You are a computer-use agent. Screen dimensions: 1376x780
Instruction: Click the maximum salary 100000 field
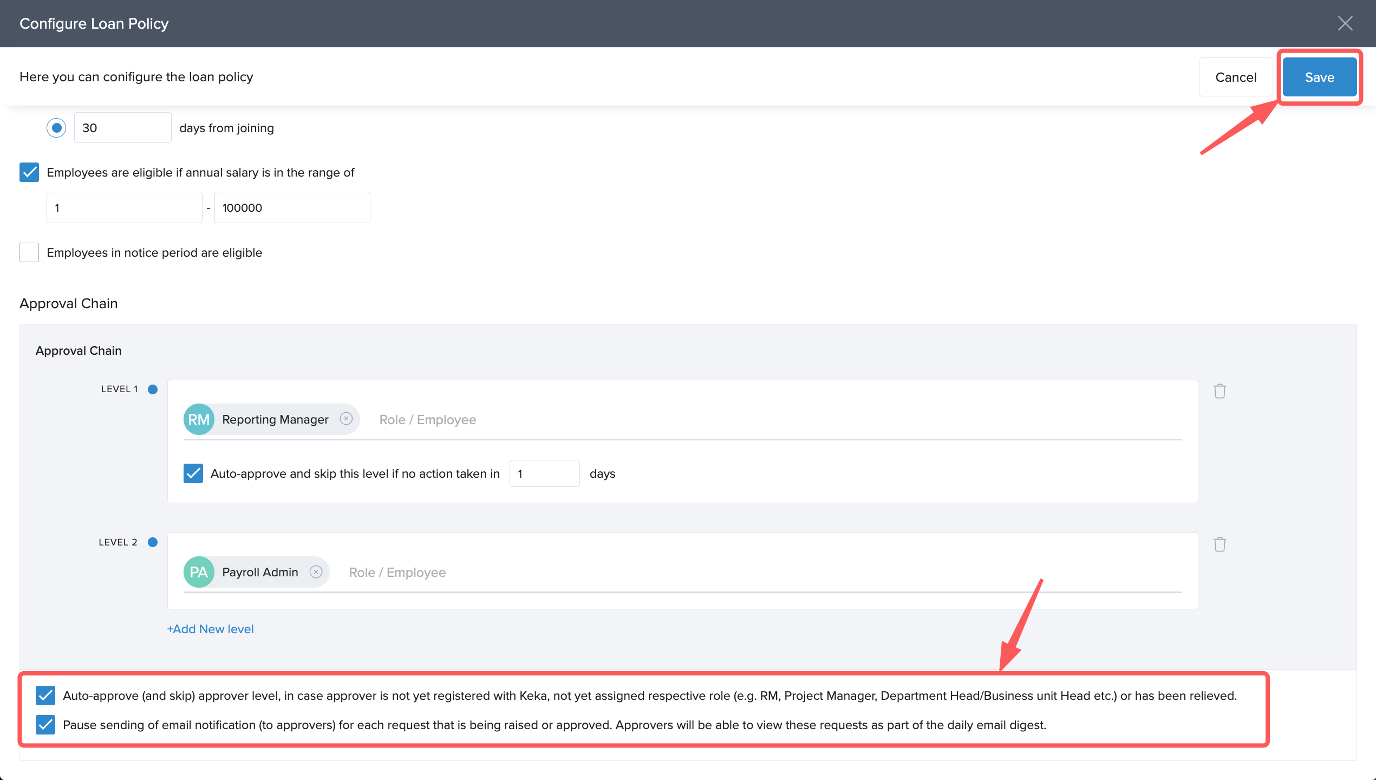[292, 207]
